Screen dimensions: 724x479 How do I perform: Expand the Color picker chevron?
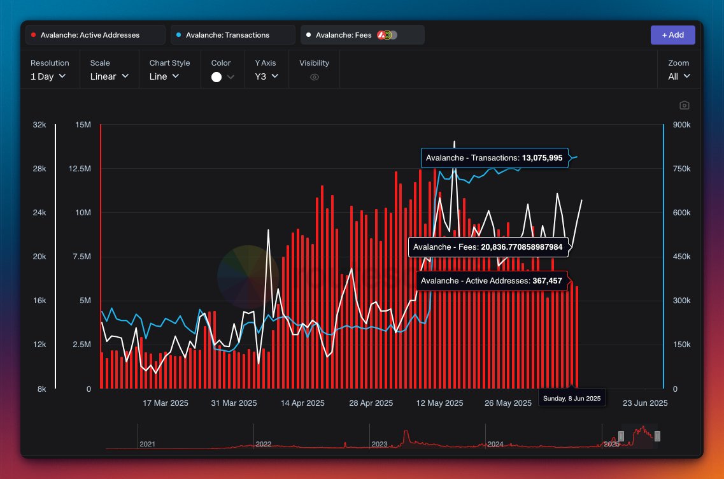pos(231,77)
